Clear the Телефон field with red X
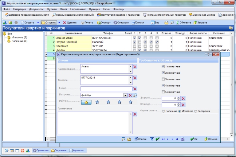236x157 pixels. pos(135,78)
